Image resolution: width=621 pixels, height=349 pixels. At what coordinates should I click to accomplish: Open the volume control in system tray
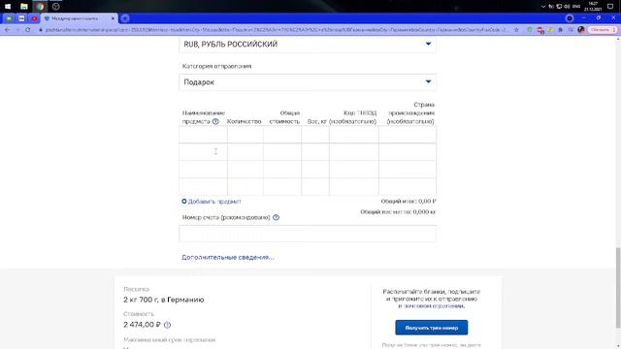point(567,7)
